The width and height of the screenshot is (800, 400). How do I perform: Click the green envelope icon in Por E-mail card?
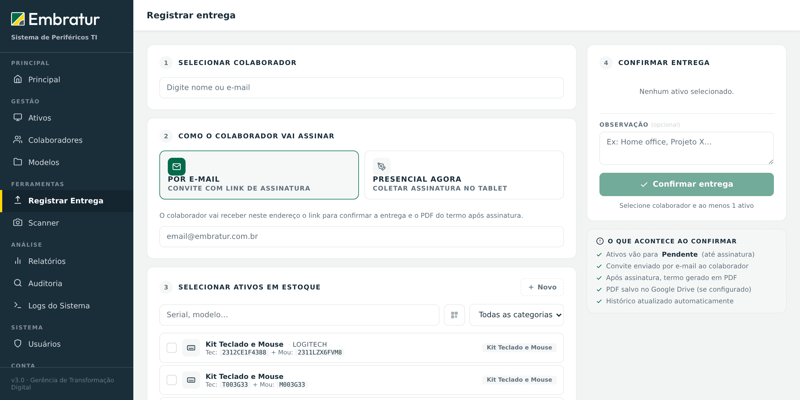click(x=177, y=167)
